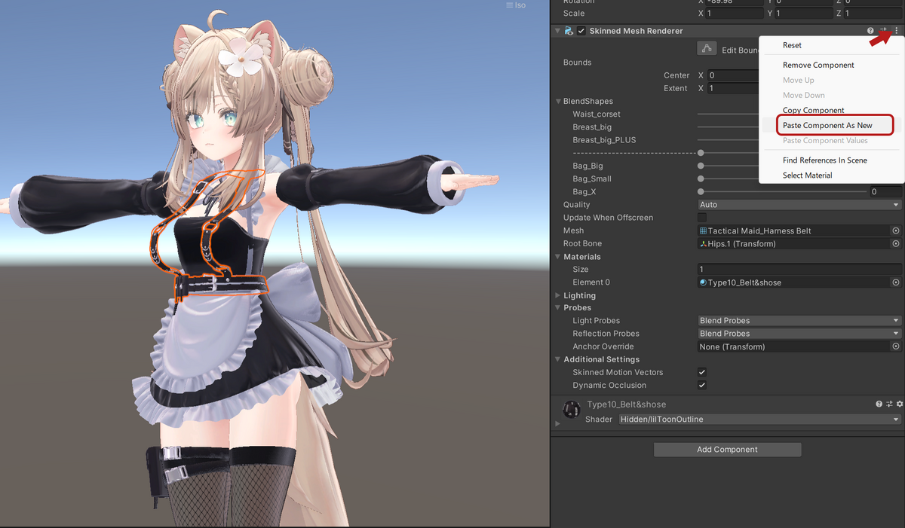Click the help icon on Skinned Mesh Renderer
The width and height of the screenshot is (905, 528).
pos(870,30)
